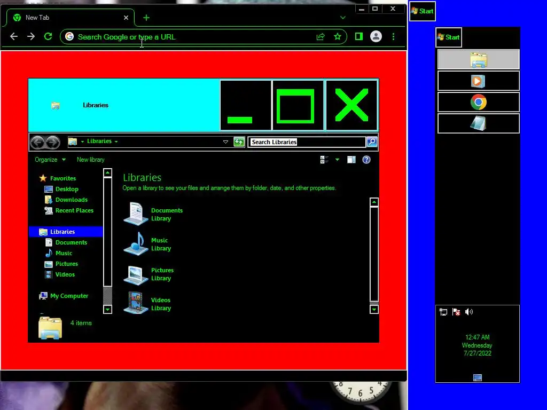The image size is (547, 410).
Task: Go back in Chrome with the back arrow
Action: point(13,37)
